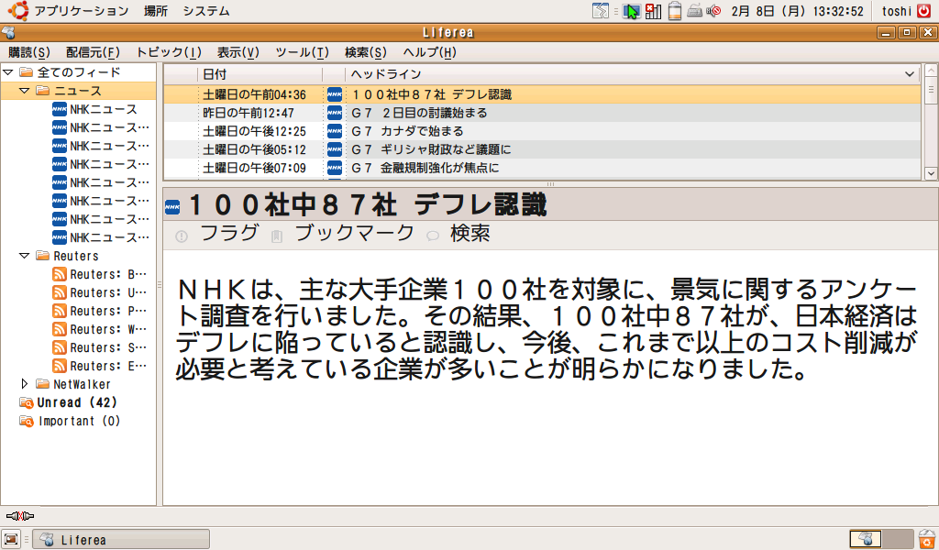Click the flag icon in article toolbar
This screenshot has height=550, width=939.
182,237
